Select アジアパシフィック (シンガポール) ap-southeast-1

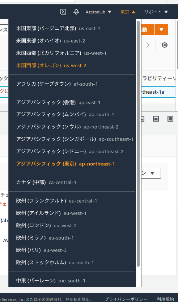[x=72, y=139]
